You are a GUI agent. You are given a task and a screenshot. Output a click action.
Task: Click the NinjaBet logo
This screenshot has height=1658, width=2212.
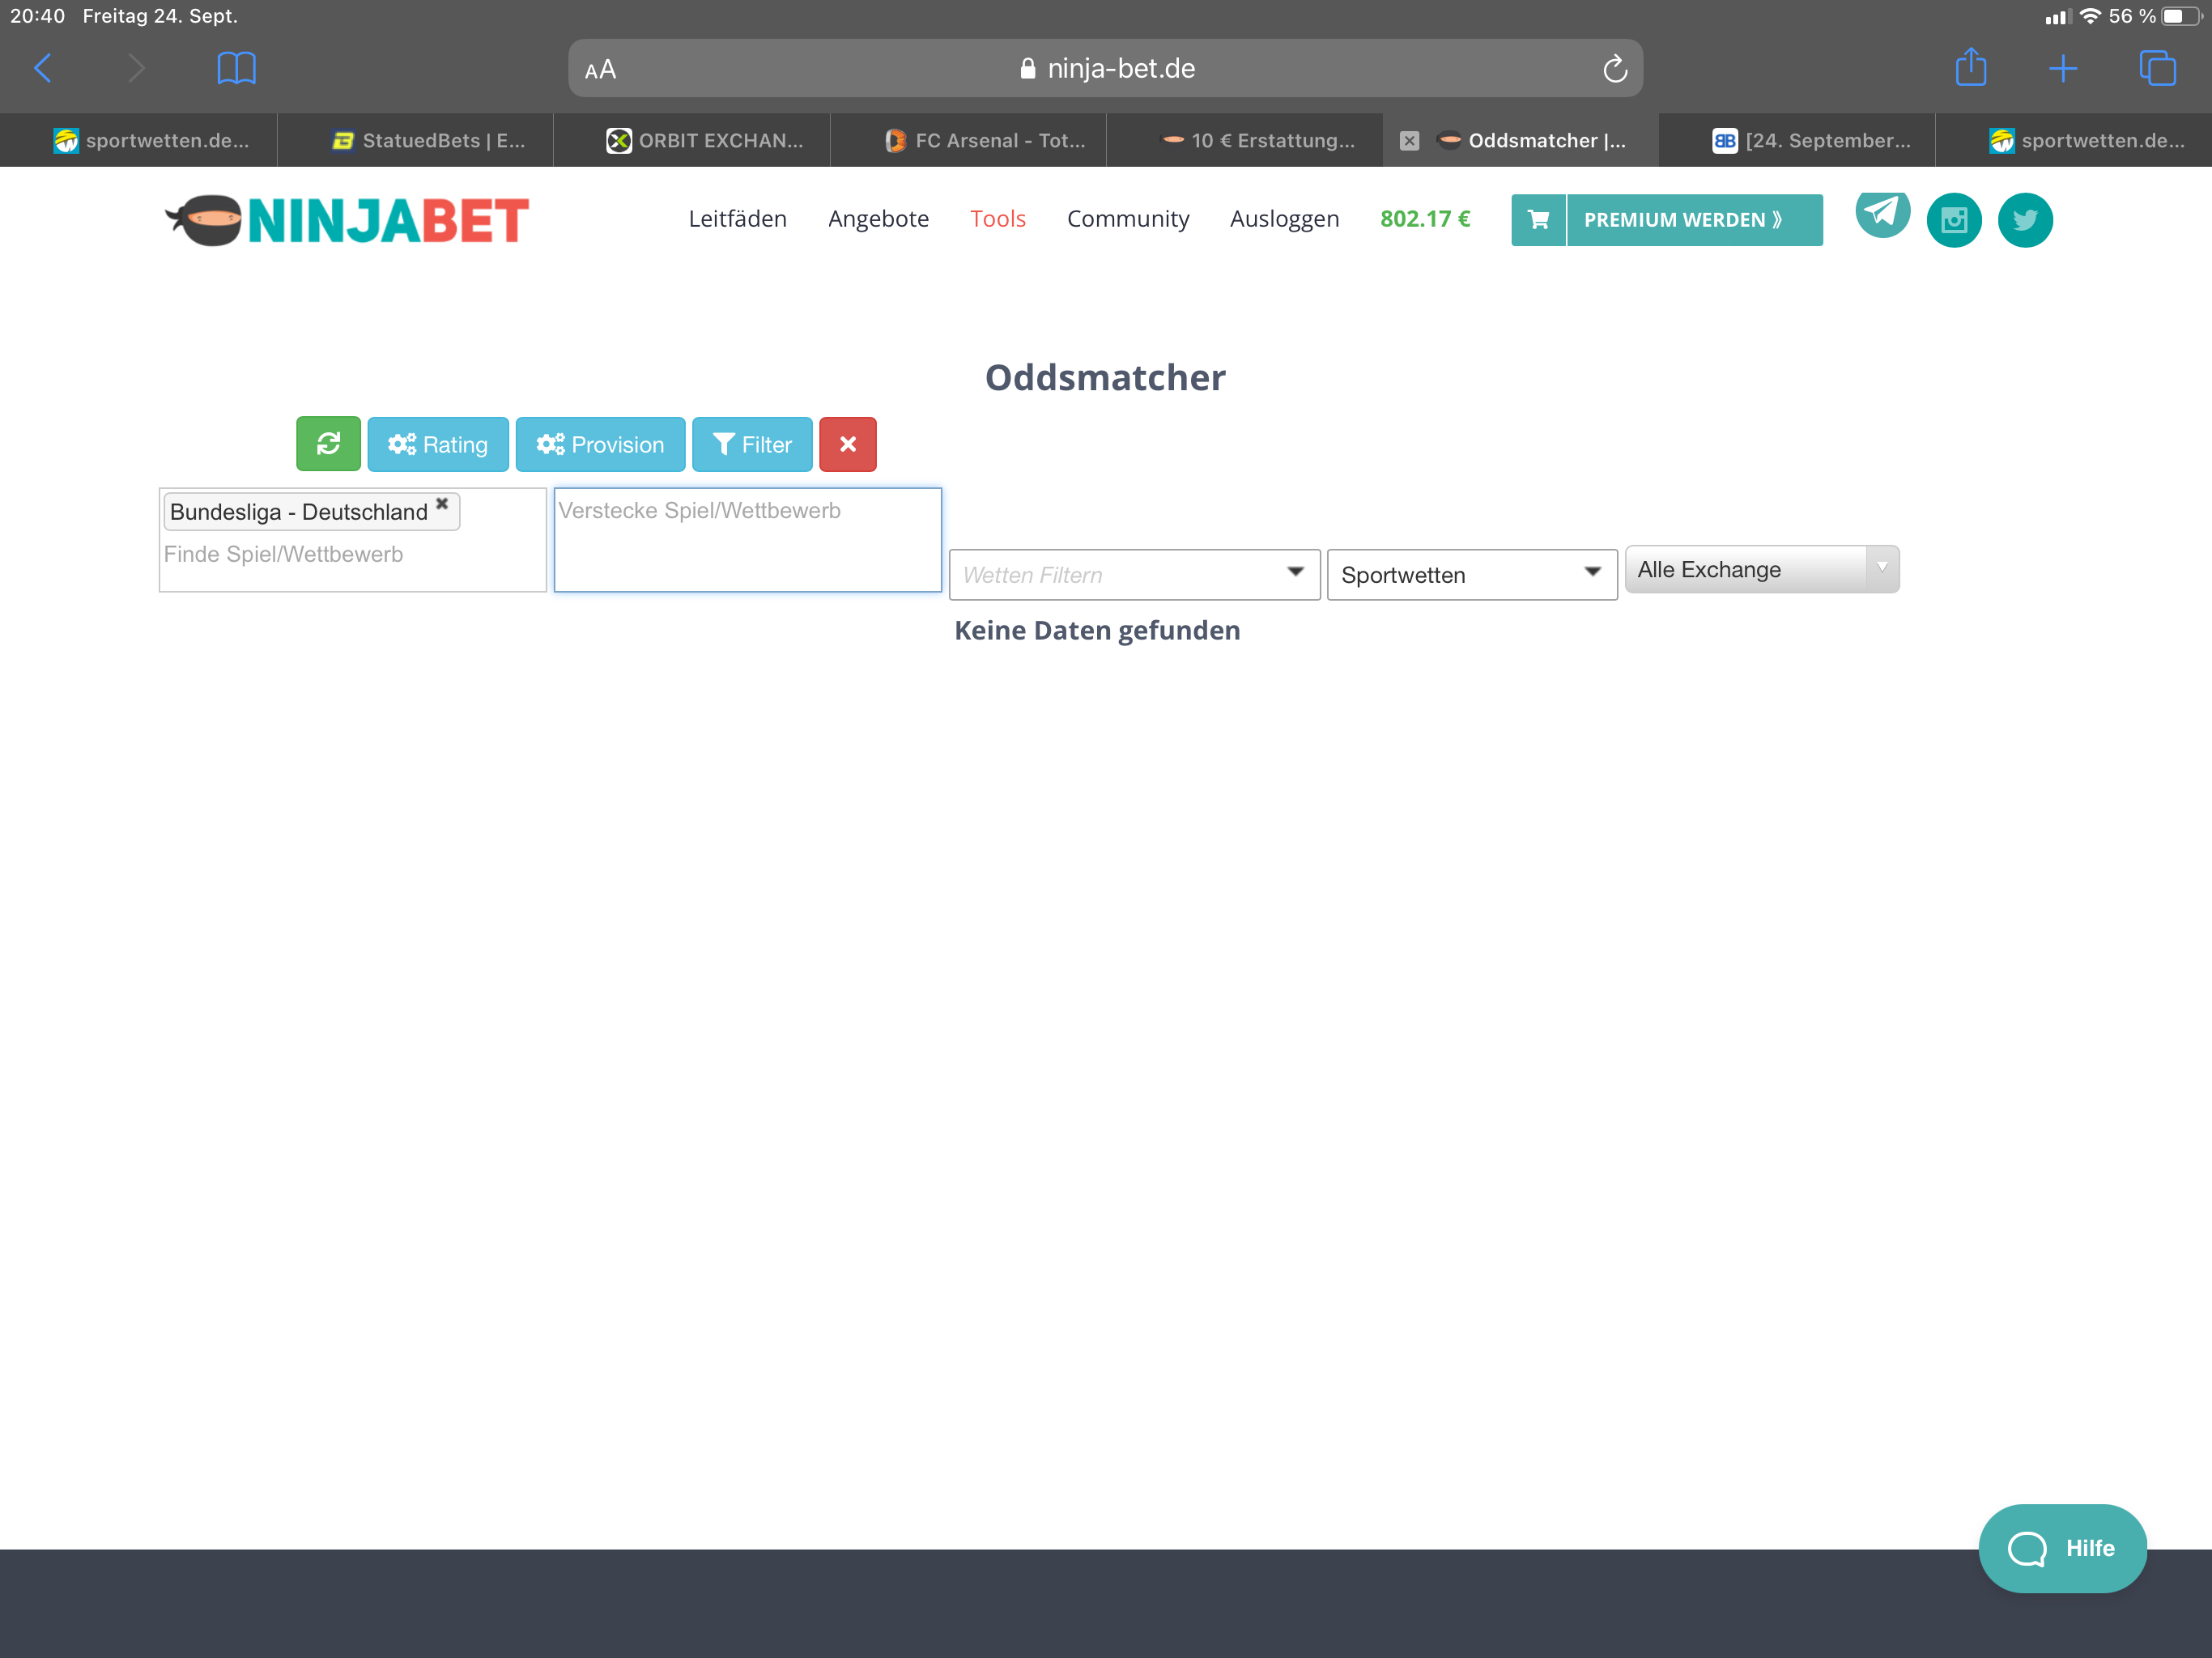(x=347, y=220)
